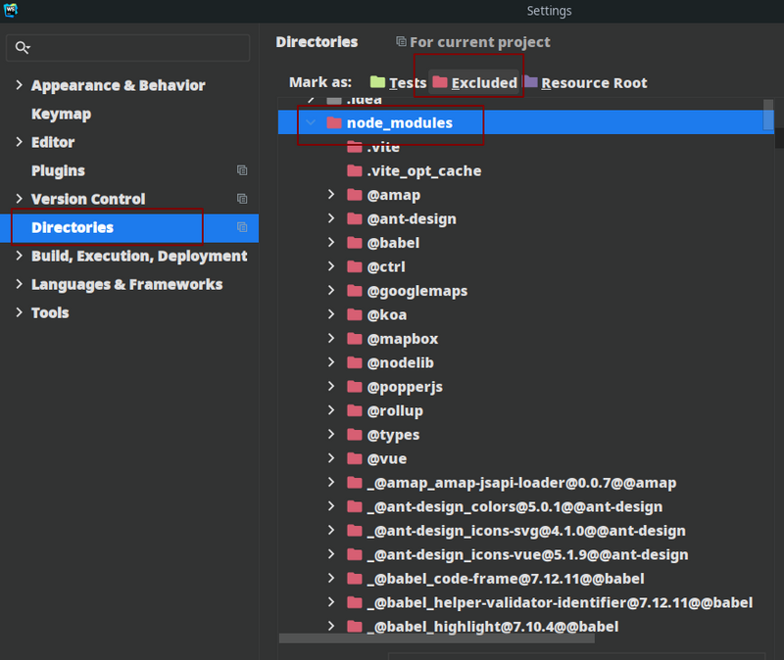Open Appearance & Behavior settings
The width and height of the screenshot is (784, 660).
118,85
